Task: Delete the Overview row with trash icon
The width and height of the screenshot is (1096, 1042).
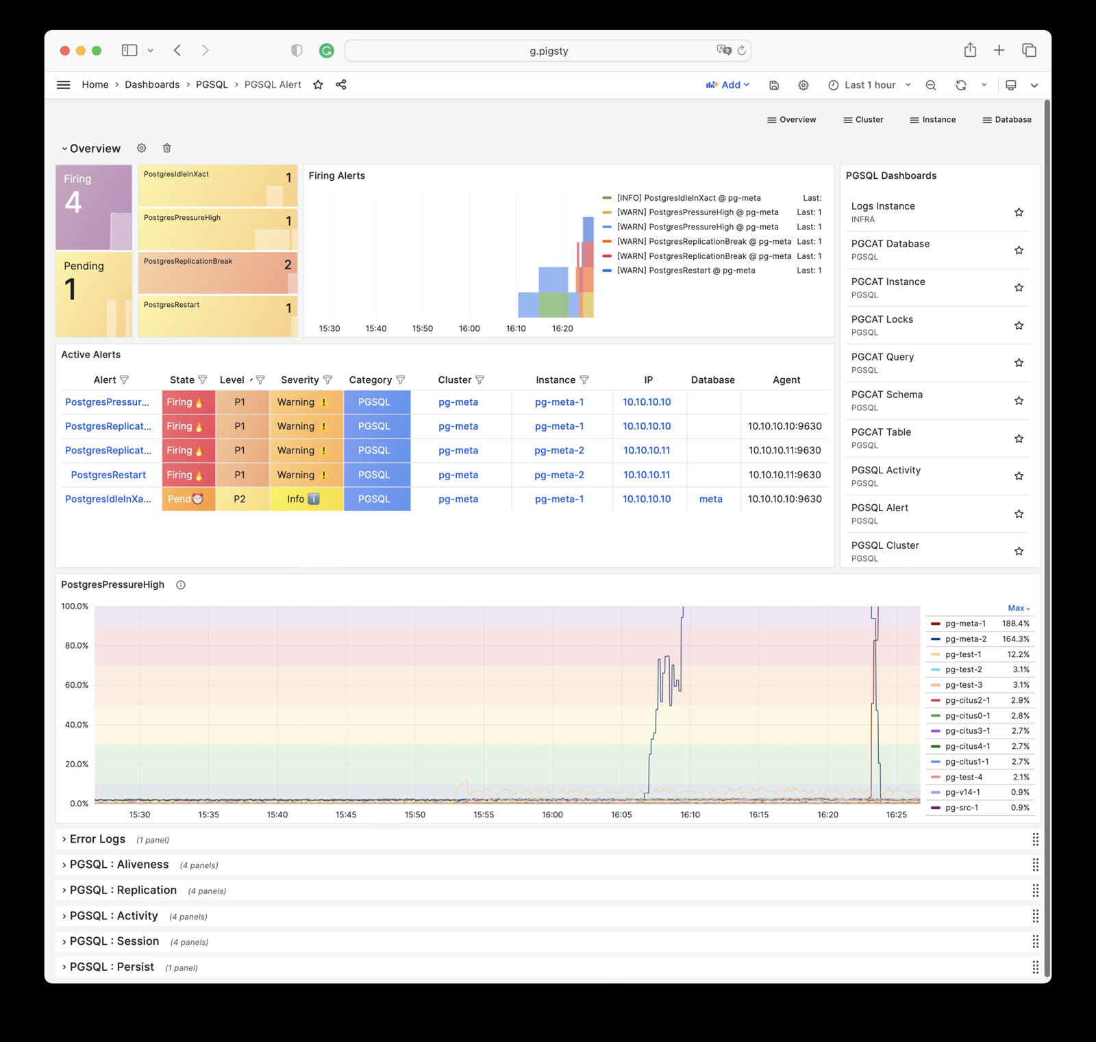Action: point(166,148)
